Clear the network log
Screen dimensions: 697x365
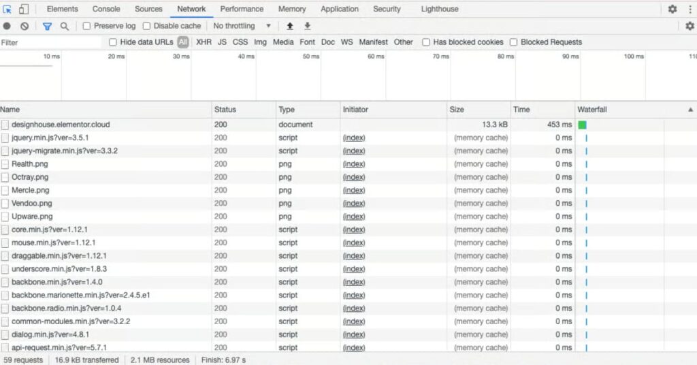click(x=25, y=26)
